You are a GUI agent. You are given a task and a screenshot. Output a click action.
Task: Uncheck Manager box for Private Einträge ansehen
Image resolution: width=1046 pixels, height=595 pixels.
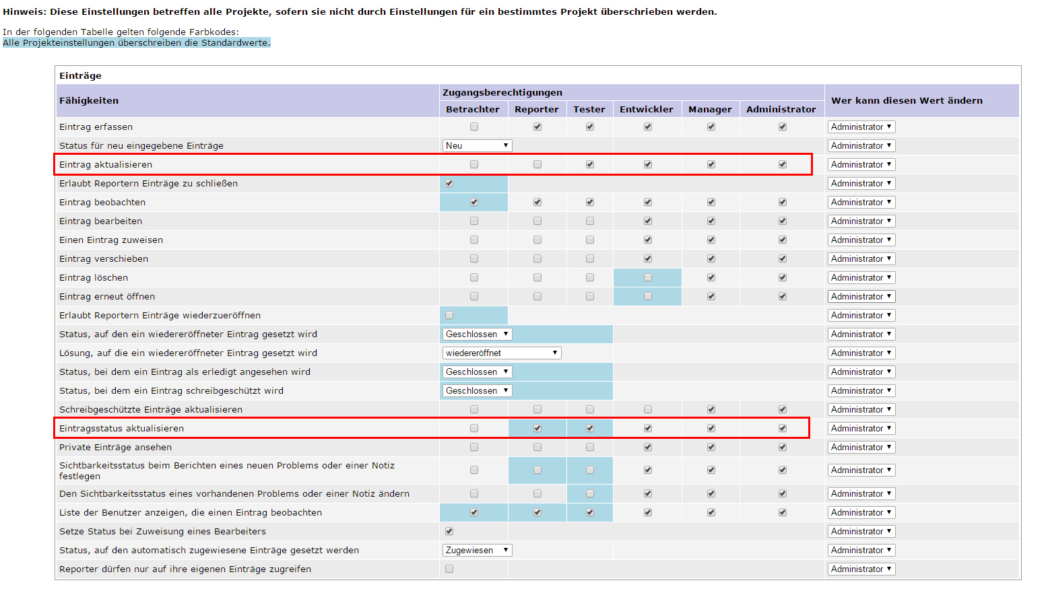coord(711,447)
